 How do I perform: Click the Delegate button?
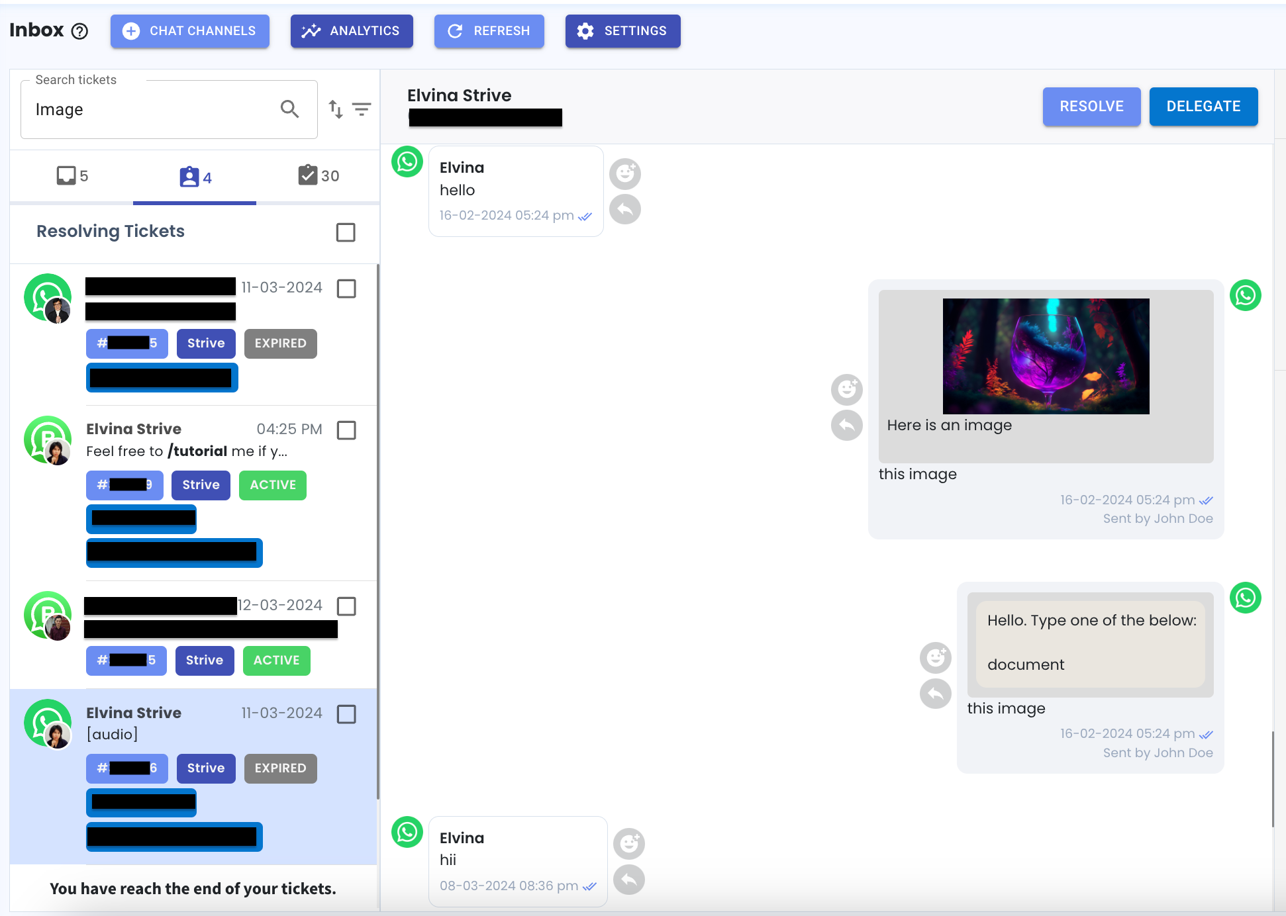pyautogui.click(x=1204, y=106)
